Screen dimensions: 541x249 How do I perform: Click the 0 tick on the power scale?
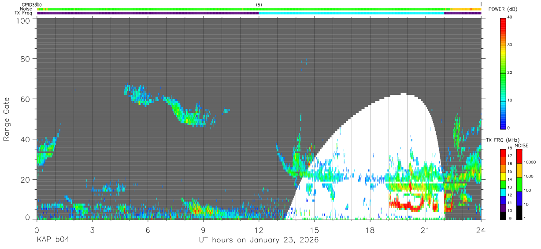(x=509, y=128)
